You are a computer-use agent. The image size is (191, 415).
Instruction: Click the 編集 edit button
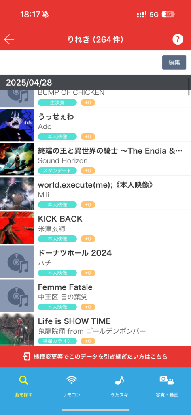[174, 62]
